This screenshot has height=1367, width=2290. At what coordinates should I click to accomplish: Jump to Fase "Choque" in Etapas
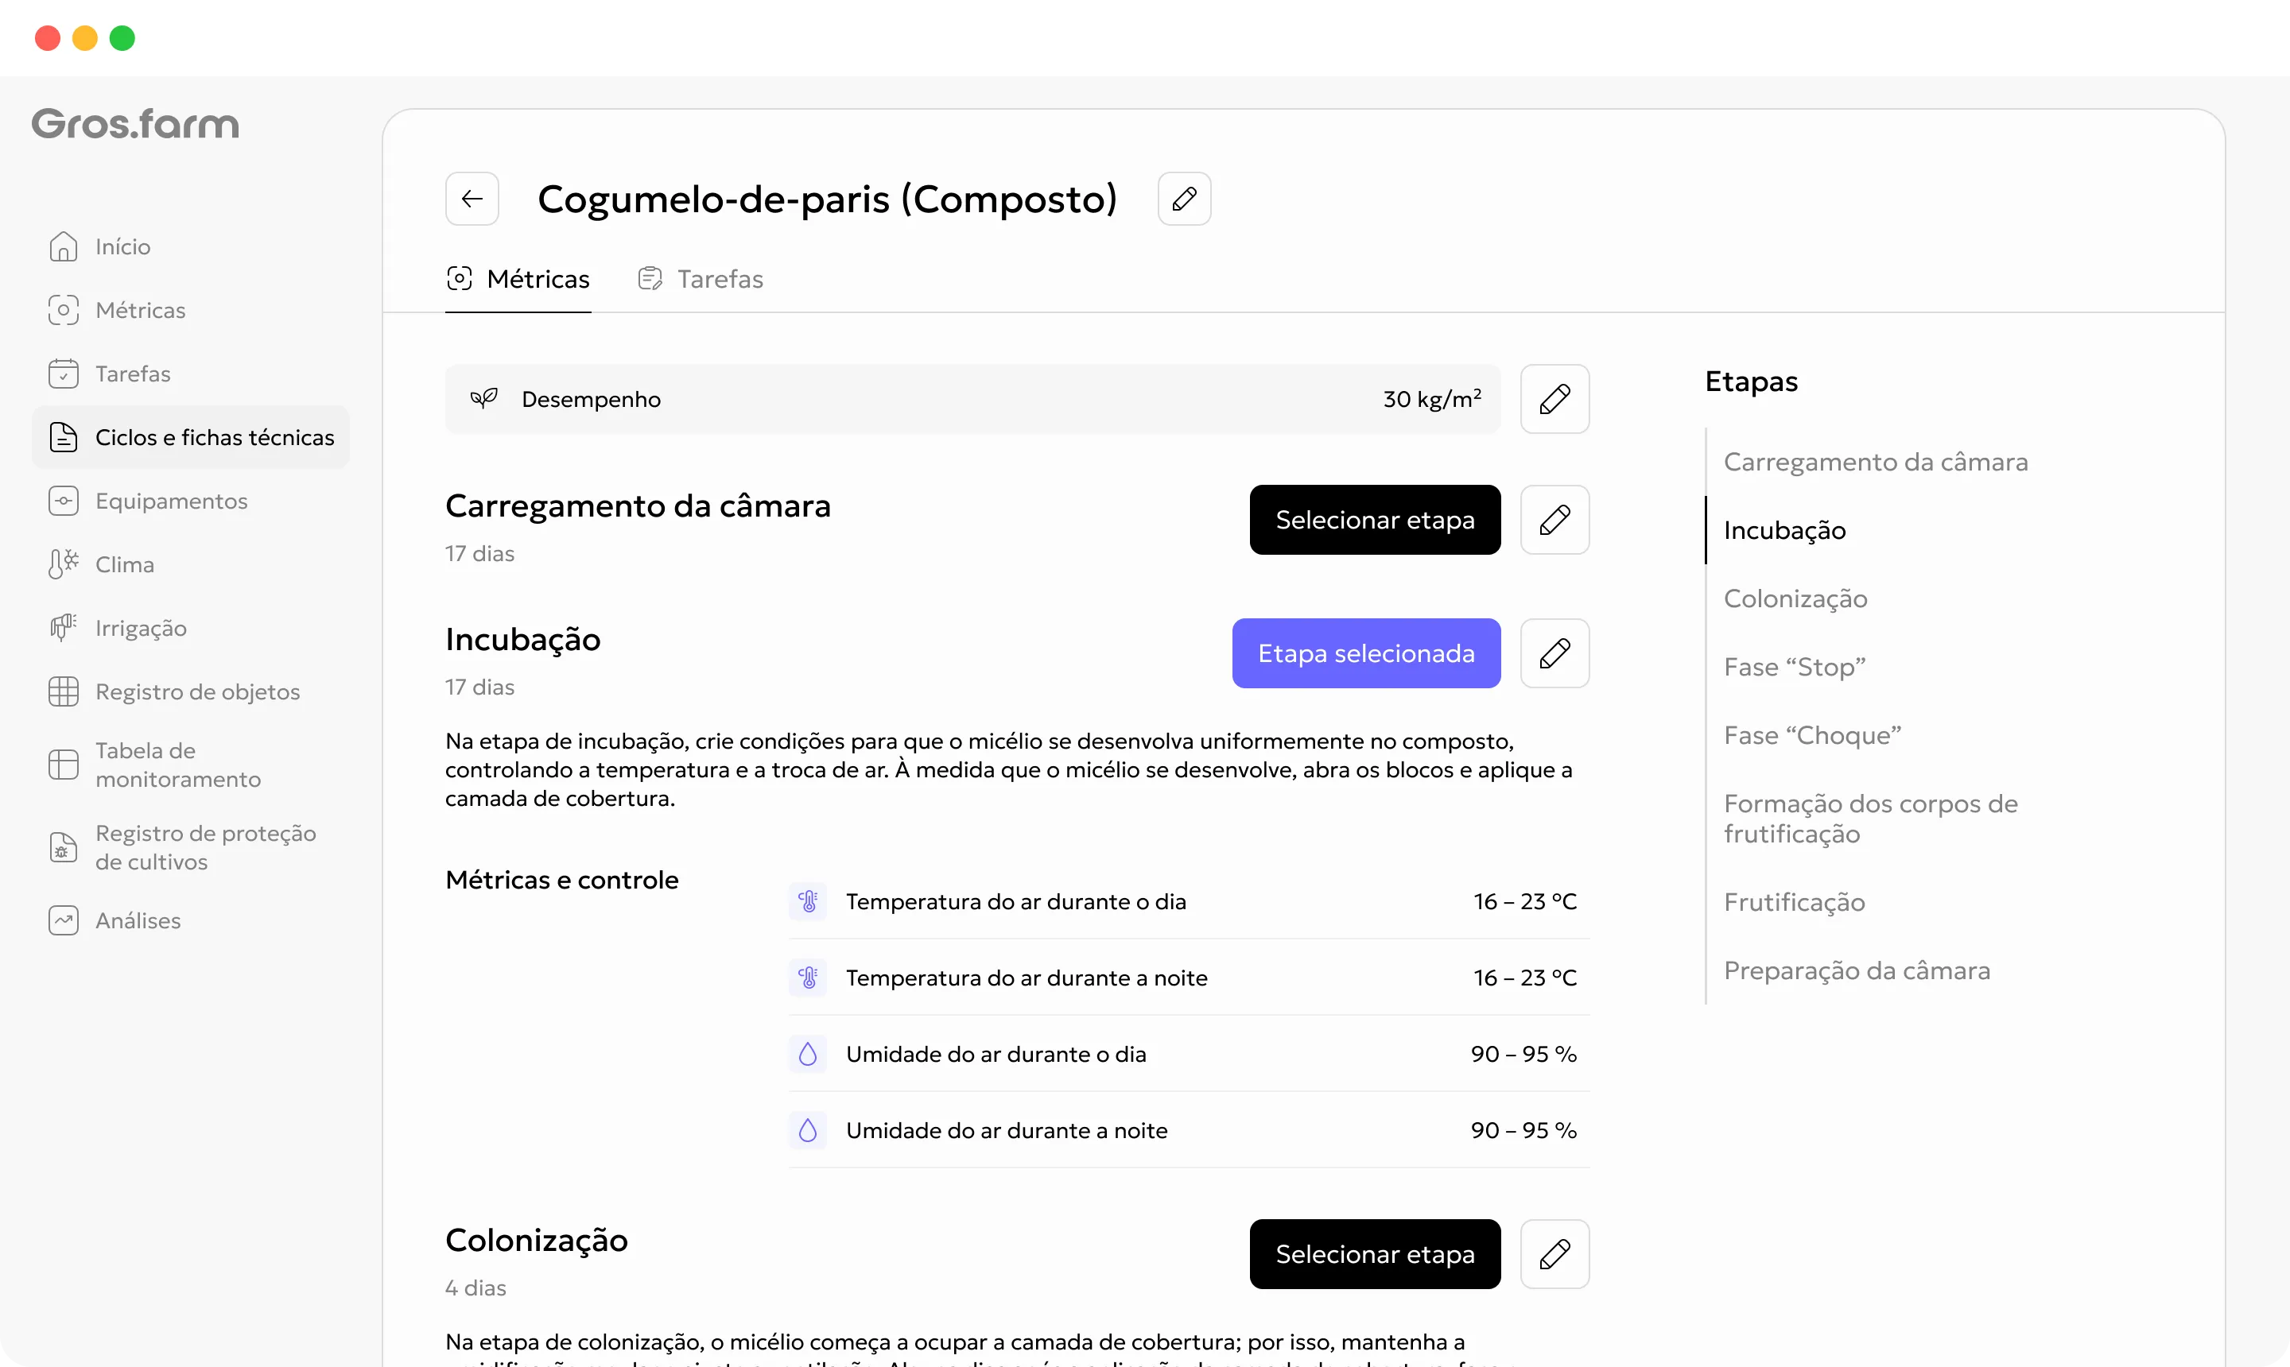(1812, 735)
